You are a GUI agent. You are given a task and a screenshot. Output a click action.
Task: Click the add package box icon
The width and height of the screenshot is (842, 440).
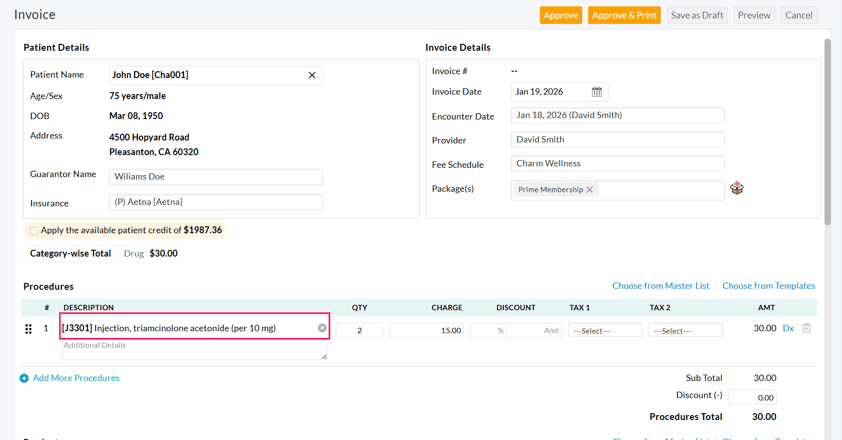[x=736, y=188]
